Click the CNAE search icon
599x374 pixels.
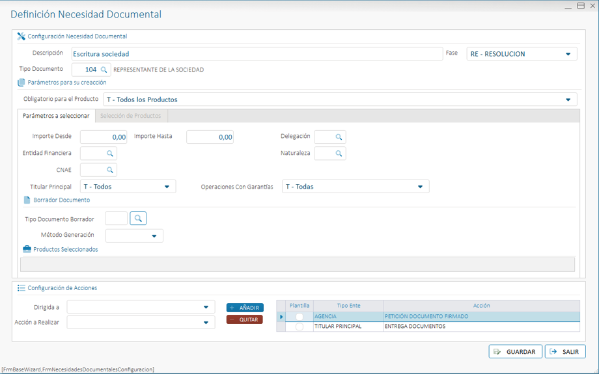coord(109,170)
